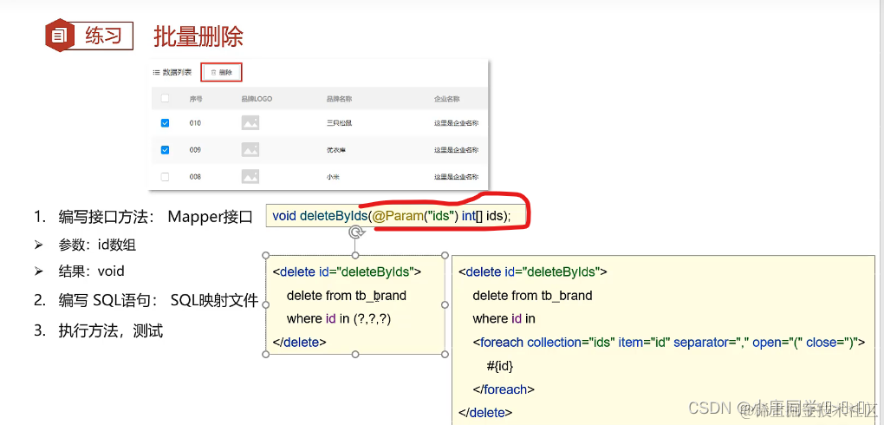Click the top-left resize handle of the selected box
884x425 pixels.
click(266, 255)
